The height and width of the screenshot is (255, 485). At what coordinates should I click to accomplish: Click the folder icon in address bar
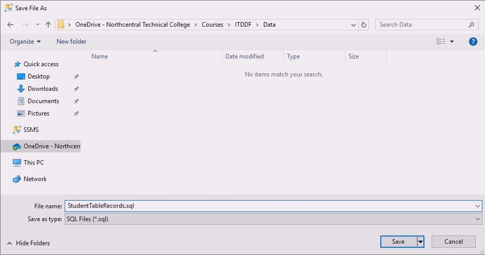point(61,25)
